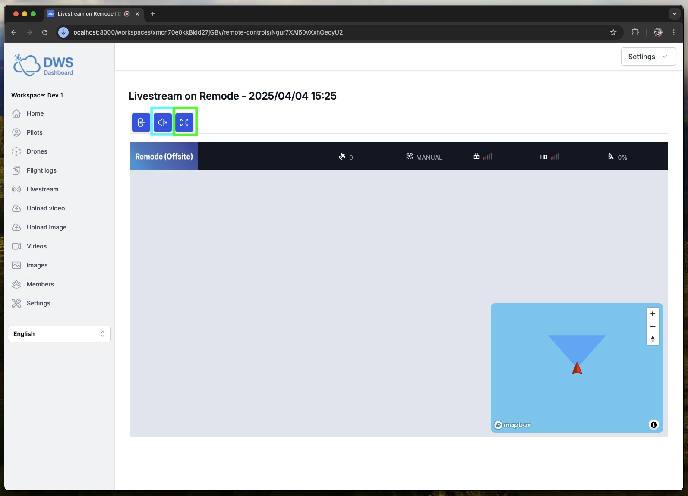Click the exit livestream icon button
Image resolution: width=688 pixels, height=496 pixels.
(141, 122)
